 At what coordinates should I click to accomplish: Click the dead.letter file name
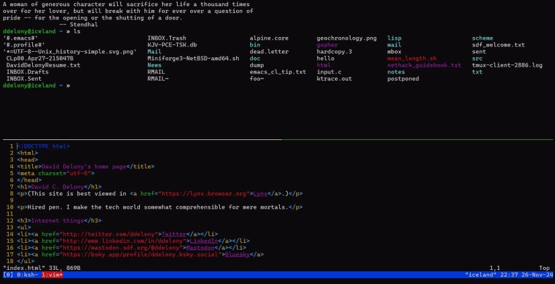[269, 52]
